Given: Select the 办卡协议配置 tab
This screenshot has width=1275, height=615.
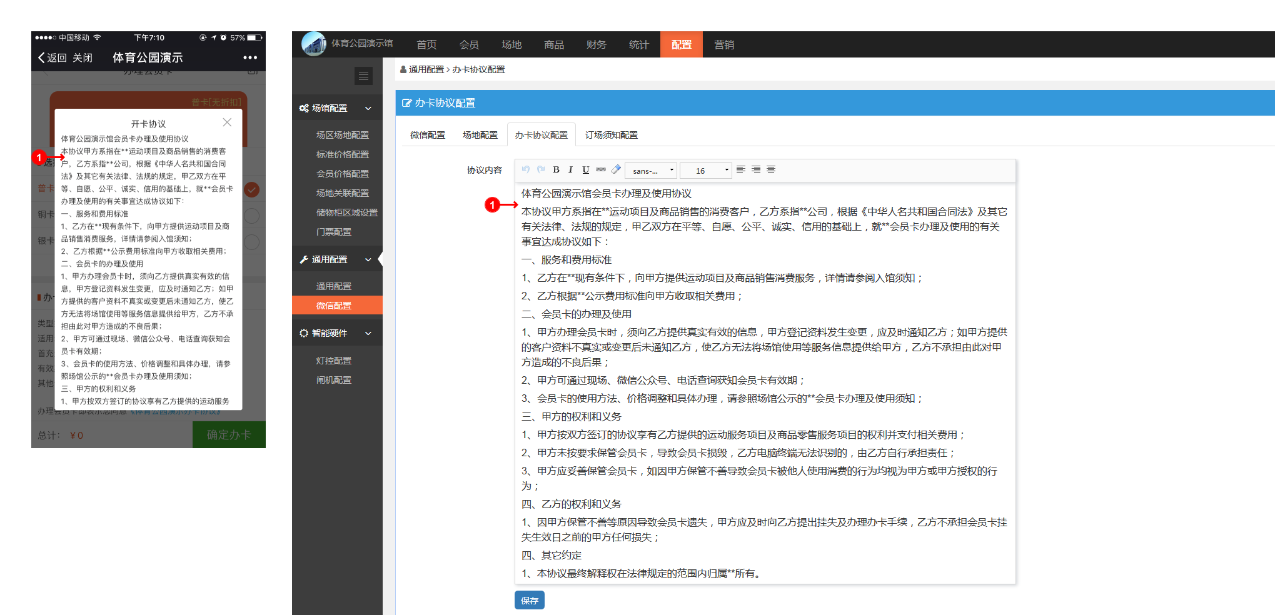Looking at the screenshot, I should (542, 135).
